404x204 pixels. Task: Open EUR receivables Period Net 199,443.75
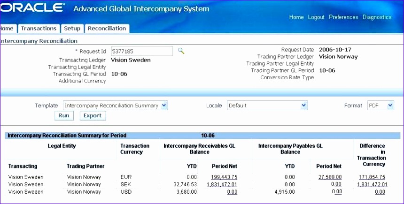coord(224,177)
